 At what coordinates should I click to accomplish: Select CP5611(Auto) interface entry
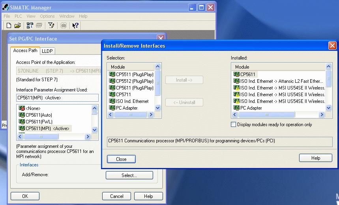tap(35, 115)
